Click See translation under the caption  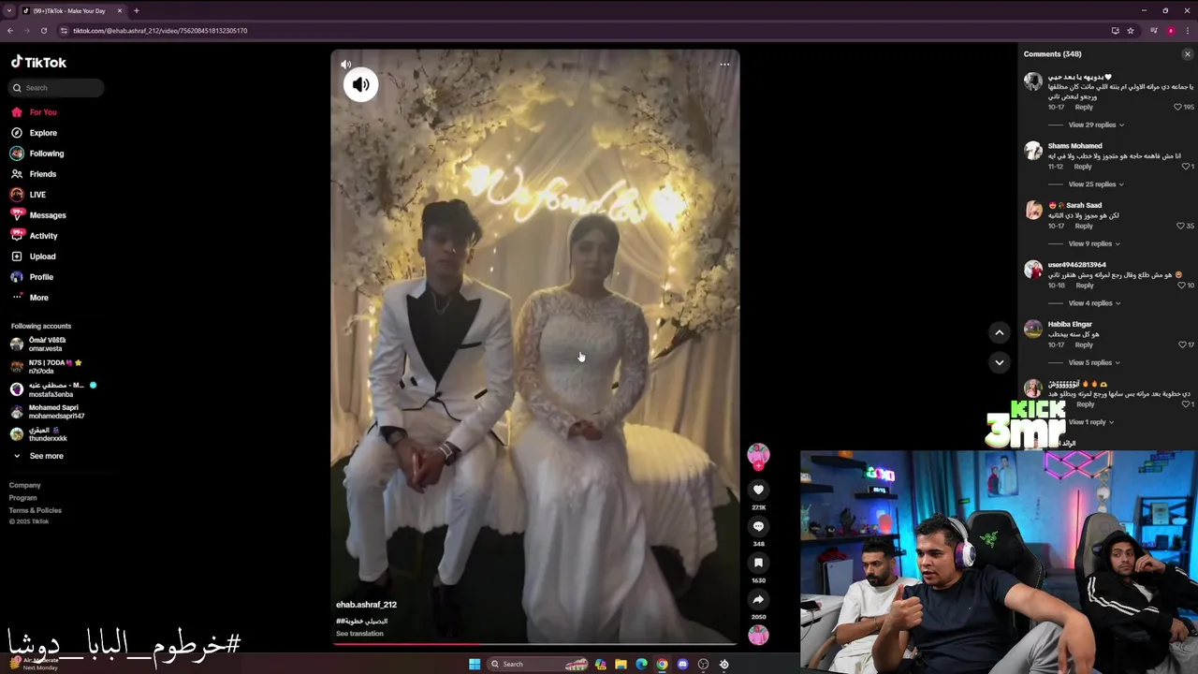coord(359,634)
